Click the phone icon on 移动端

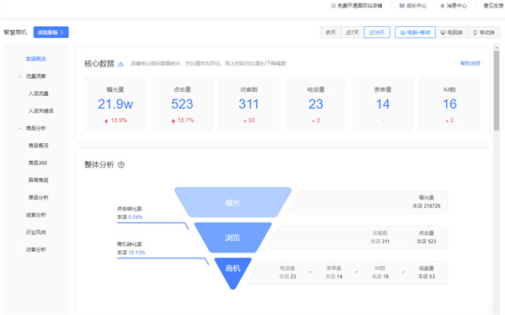(475, 33)
